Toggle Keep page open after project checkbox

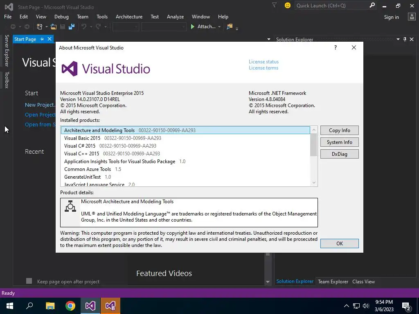(29, 281)
